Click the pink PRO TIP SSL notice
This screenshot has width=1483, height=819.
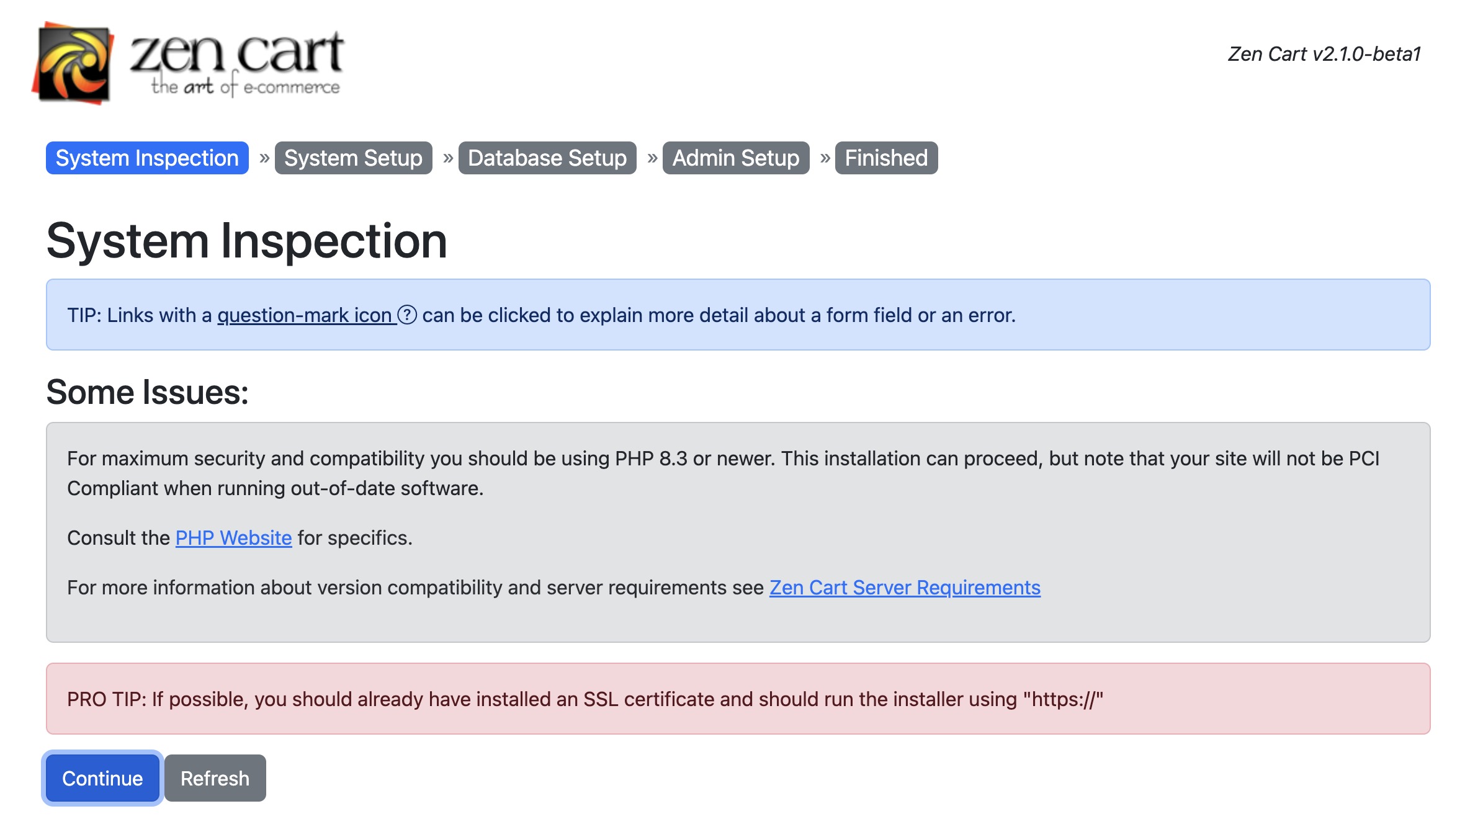(738, 699)
